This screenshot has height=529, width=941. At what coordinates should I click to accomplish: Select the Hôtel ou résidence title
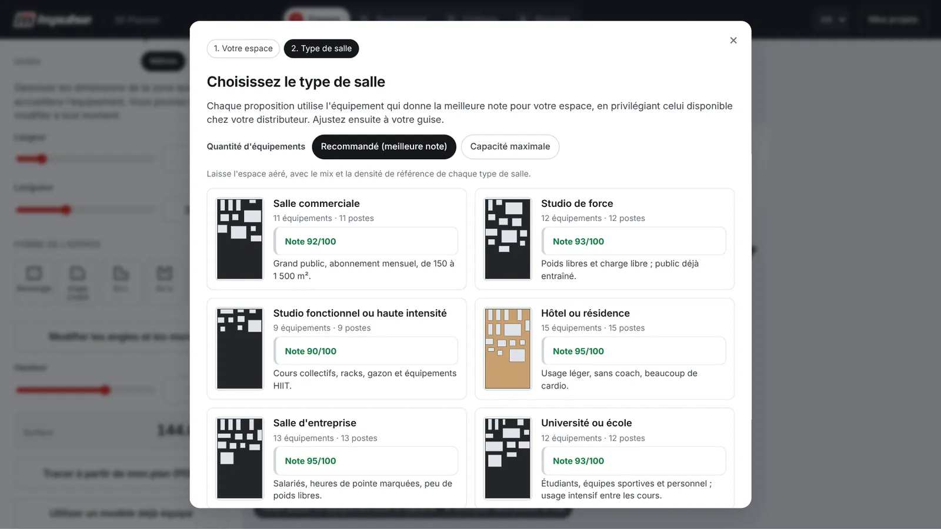[585, 313]
